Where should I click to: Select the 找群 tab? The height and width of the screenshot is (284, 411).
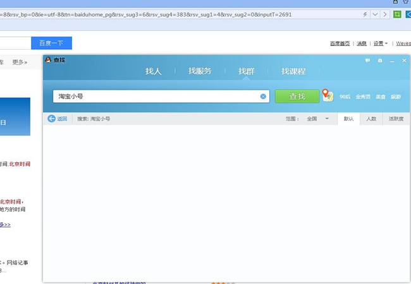(x=246, y=71)
